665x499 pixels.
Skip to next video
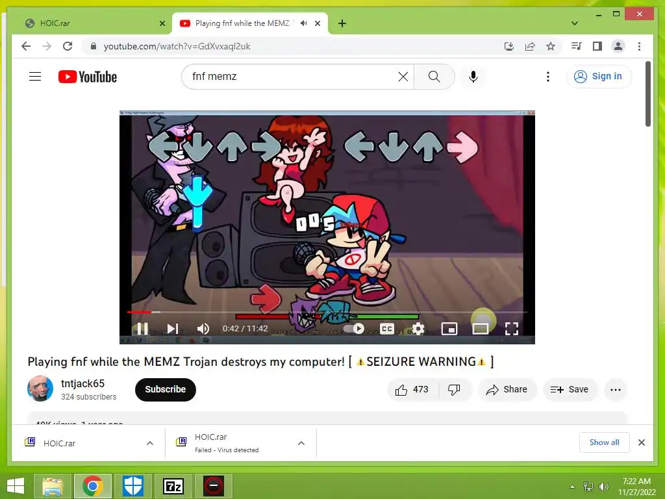tap(172, 328)
